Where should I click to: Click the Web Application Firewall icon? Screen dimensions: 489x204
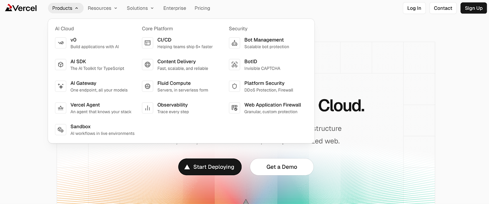click(x=234, y=108)
